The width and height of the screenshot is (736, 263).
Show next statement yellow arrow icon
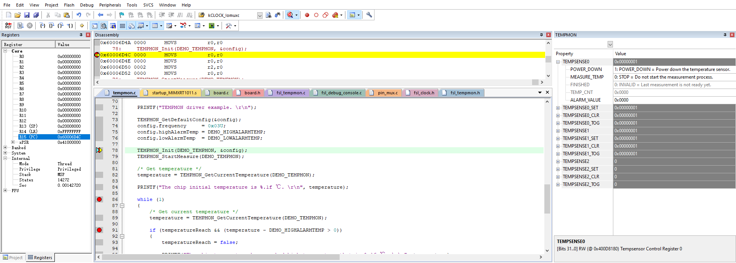pos(82,26)
